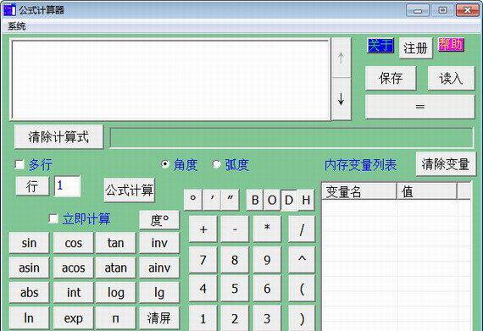483x331 pixels.
Task: Click the abs function button
Action: [x=29, y=292]
